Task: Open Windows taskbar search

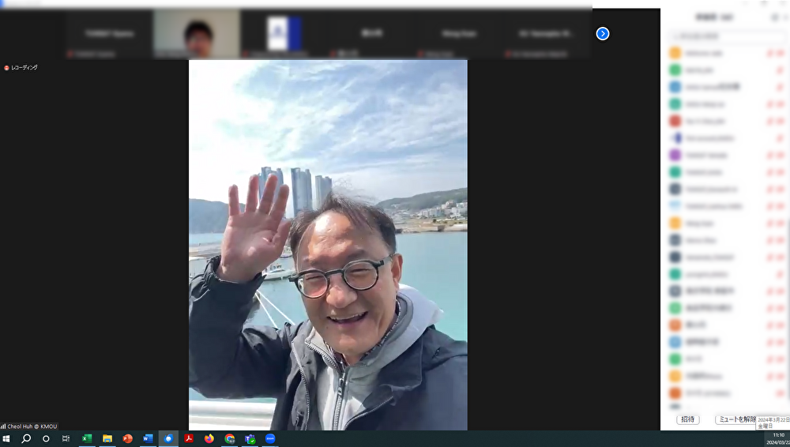Action: (26, 438)
